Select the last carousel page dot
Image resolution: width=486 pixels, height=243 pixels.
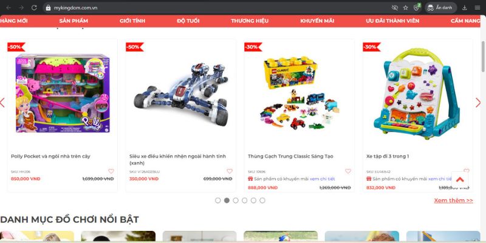262,200
